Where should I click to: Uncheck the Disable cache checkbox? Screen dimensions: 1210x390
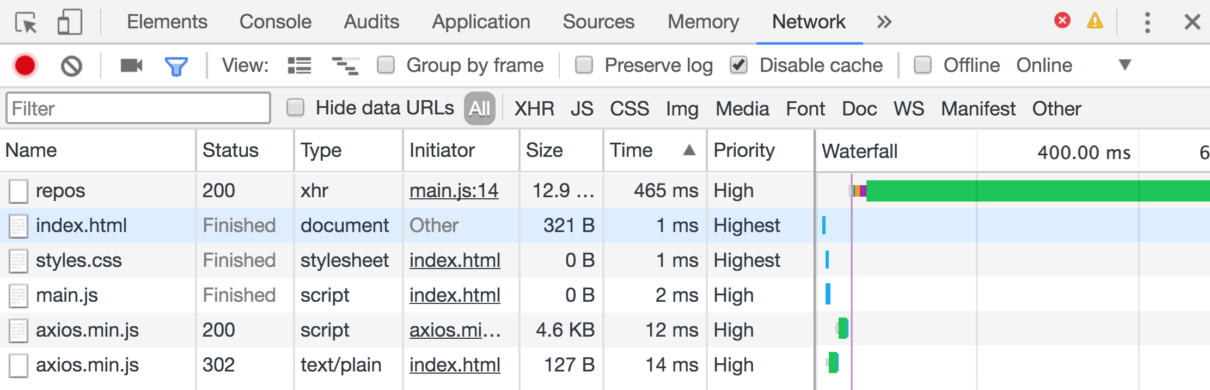(739, 65)
